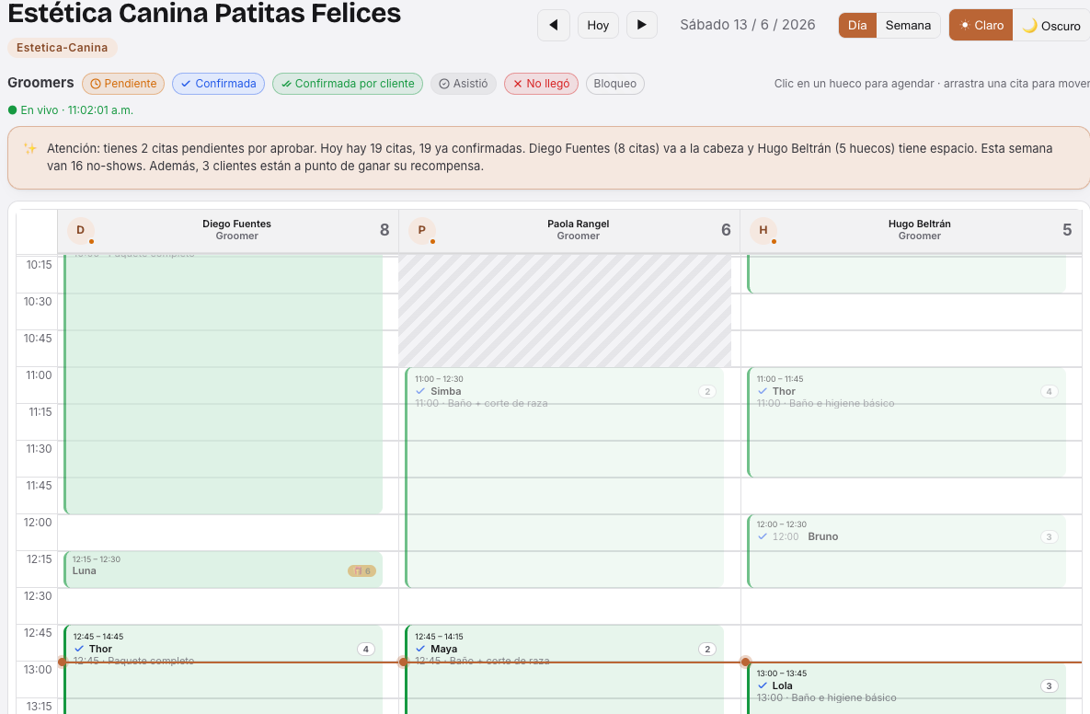Click Diego Fuentes avatar D

81,230
